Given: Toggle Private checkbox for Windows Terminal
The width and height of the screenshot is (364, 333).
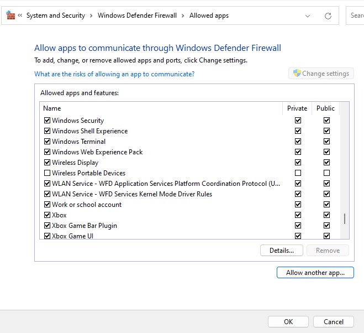Looking at the screenshot, I should [298, 141].
